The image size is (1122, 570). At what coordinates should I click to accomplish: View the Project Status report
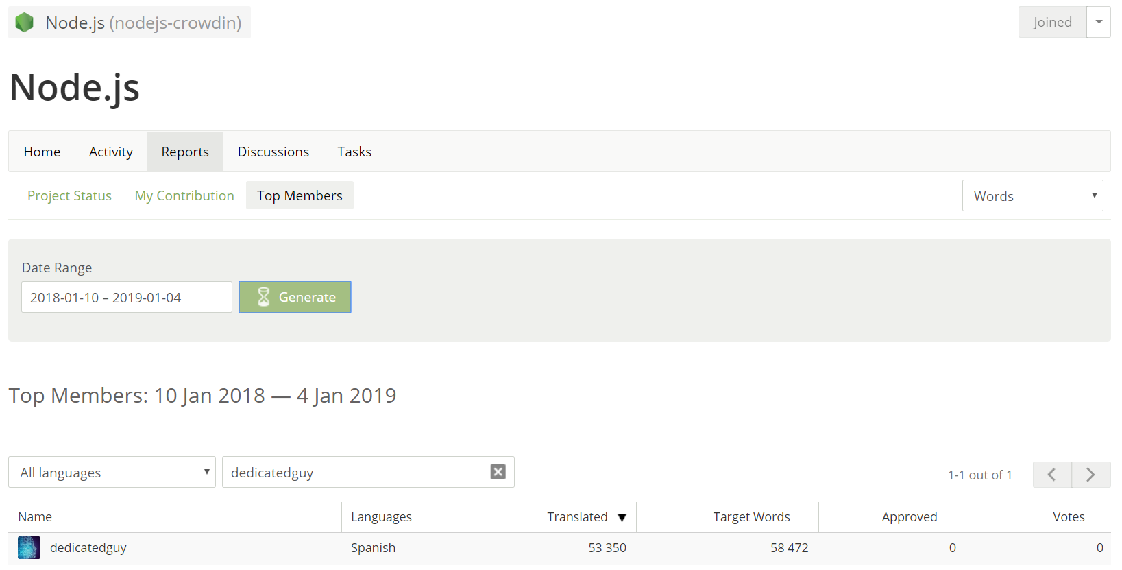pos(69,195)
